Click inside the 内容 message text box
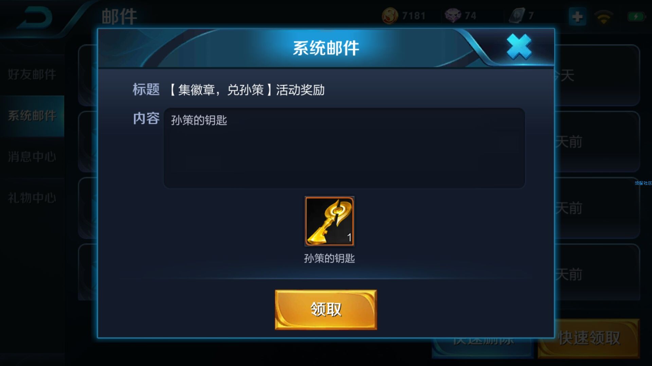 tap(344, 148)
